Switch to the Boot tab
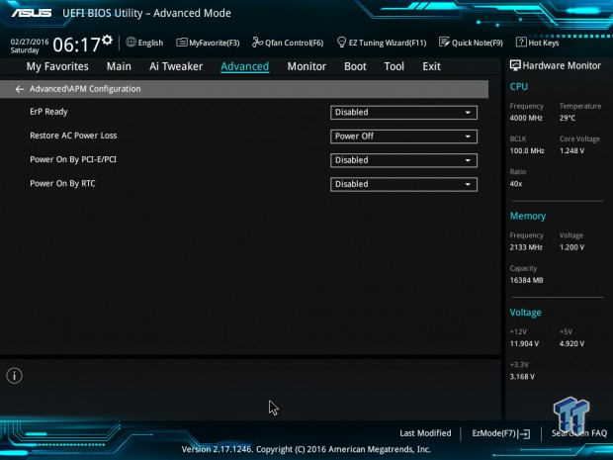Image resolution: width=613 pixels, height=460 pixels. point(355,66)
